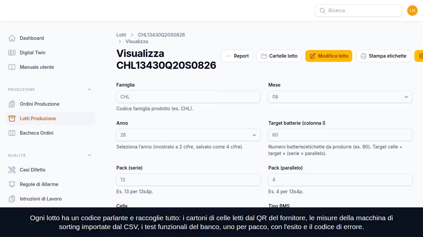Open Regole di Allarme in the sidebar
The height and width of the screenshot is (237, 423).
[x=50, y=184]
